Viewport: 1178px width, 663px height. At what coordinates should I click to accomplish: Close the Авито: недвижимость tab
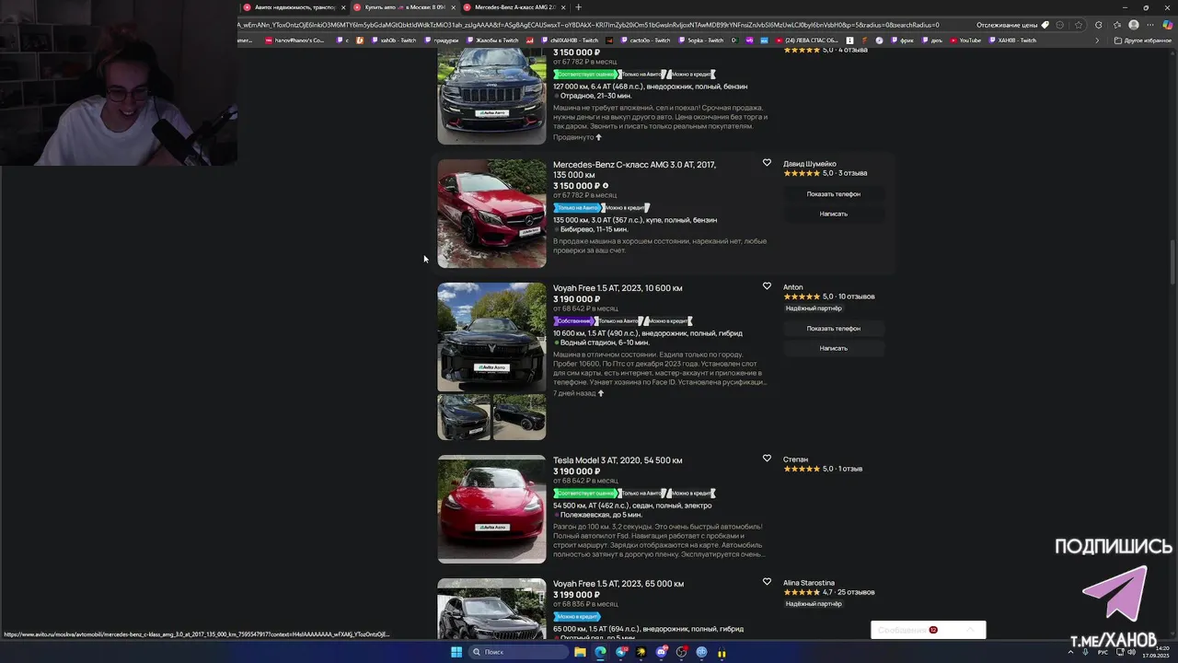pos(343,7)
